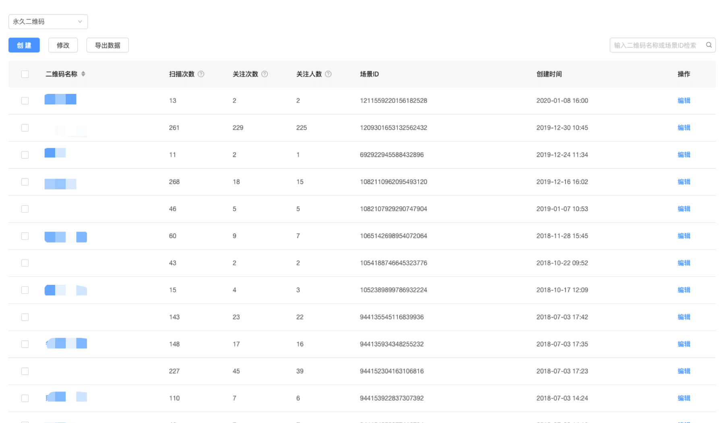725x423 pixels.
Task: Sort by 二维码名称 column arrows
Action: 83,74
